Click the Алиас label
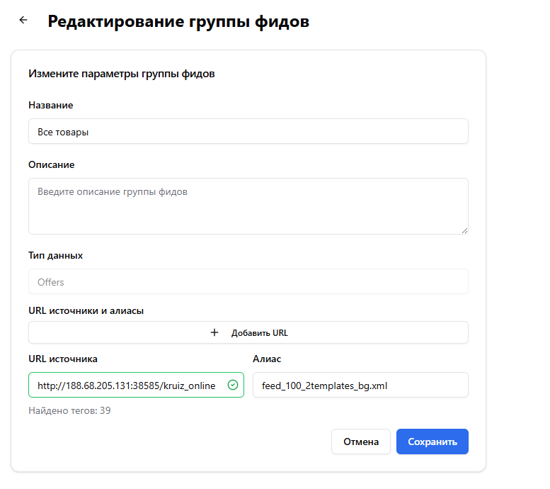Viewport: 550px width, 489px height. pyautogui.click(x=267, y=359)
